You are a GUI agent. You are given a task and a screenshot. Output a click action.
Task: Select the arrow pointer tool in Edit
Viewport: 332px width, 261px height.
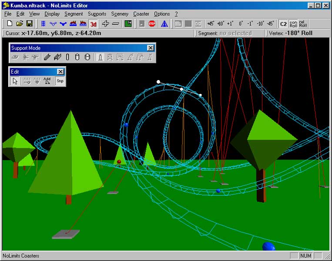coord(15,81)
